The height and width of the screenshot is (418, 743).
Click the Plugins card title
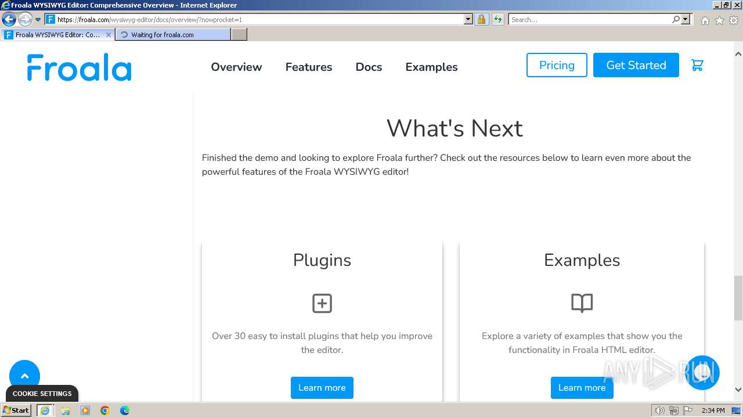click(322, 260)
